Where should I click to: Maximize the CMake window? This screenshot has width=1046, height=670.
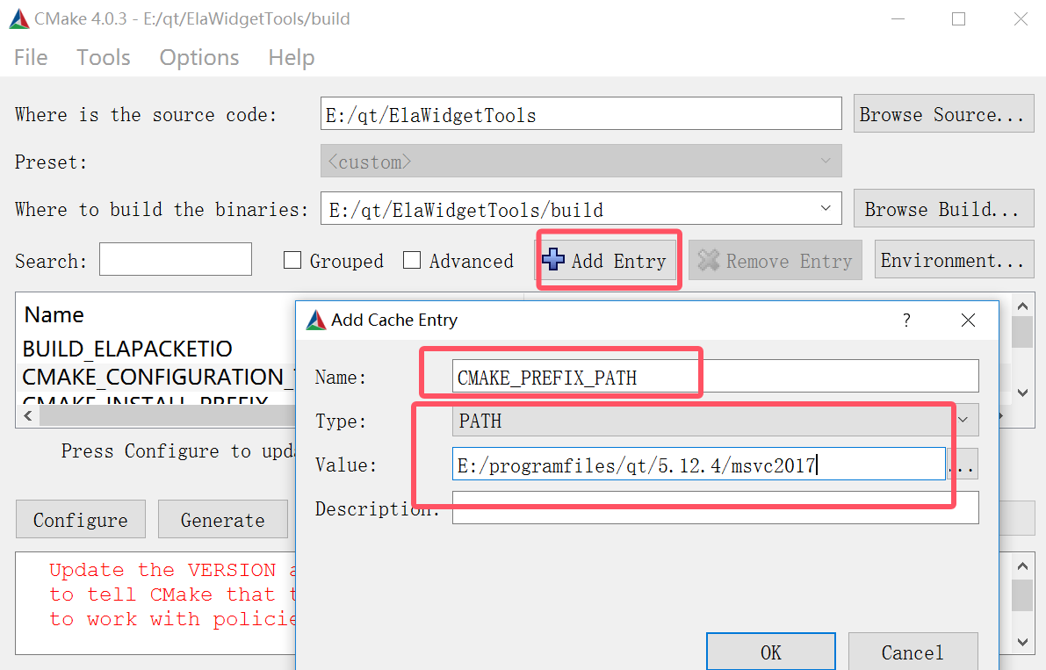coord(958,19)
